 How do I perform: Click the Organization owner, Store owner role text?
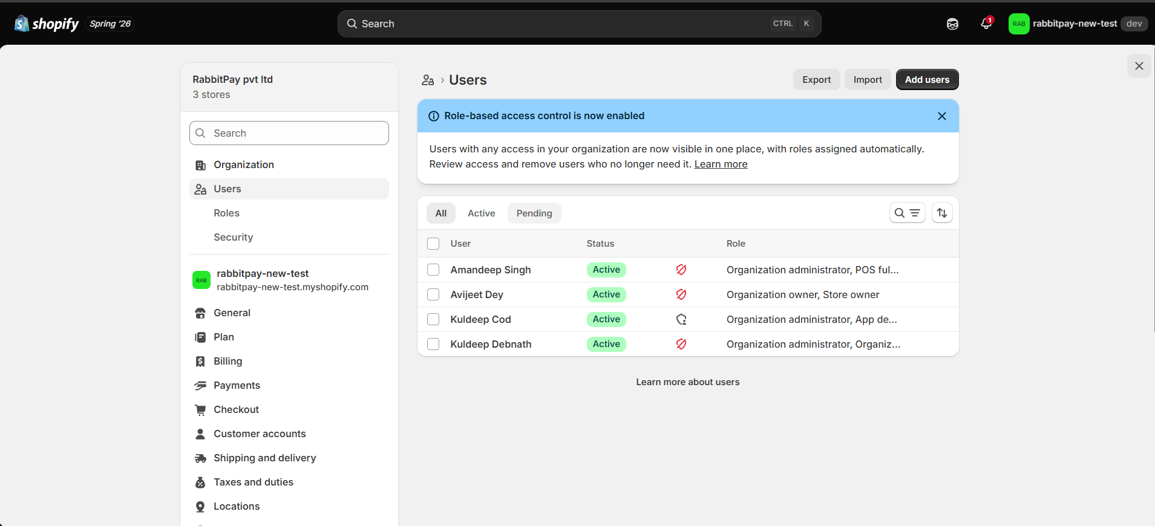click(803, 294)
